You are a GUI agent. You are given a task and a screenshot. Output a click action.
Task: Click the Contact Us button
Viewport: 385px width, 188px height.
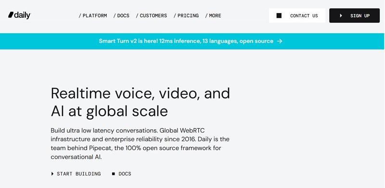297,15
